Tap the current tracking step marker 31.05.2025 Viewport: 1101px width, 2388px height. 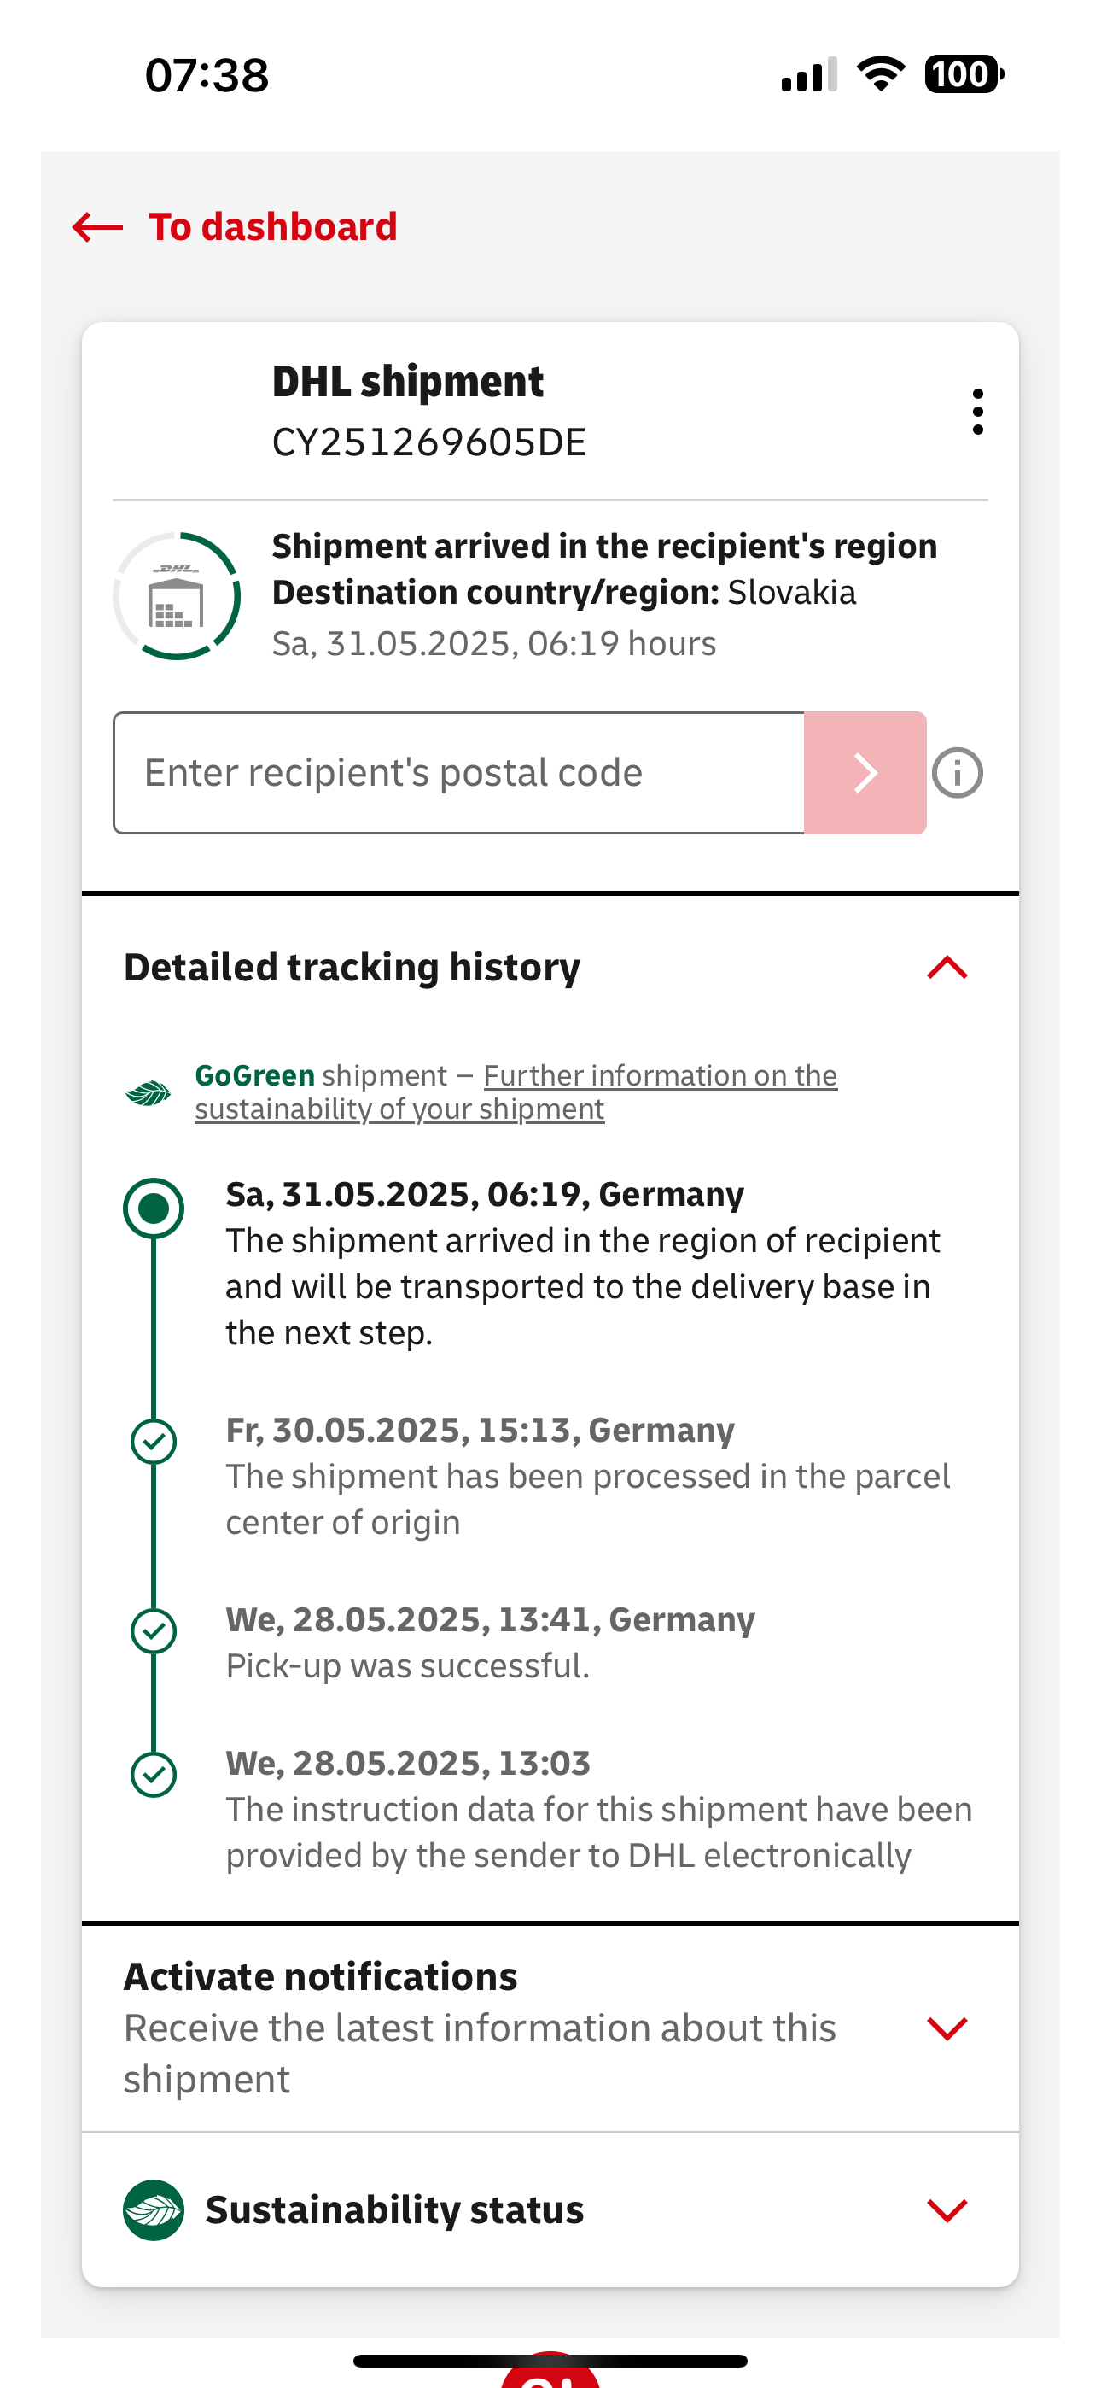tap(154, 1208)
